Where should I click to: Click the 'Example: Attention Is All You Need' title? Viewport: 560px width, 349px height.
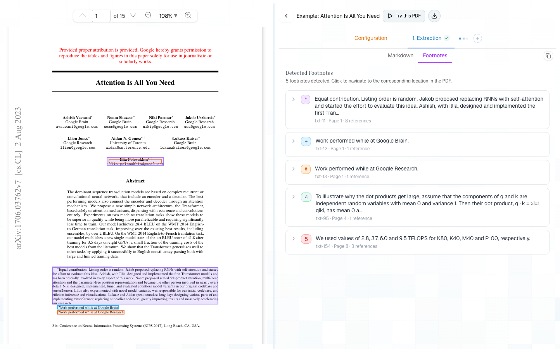[x=338, y=16]
